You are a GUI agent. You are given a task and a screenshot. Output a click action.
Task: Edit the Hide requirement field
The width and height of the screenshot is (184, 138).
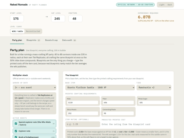(82, 103)
